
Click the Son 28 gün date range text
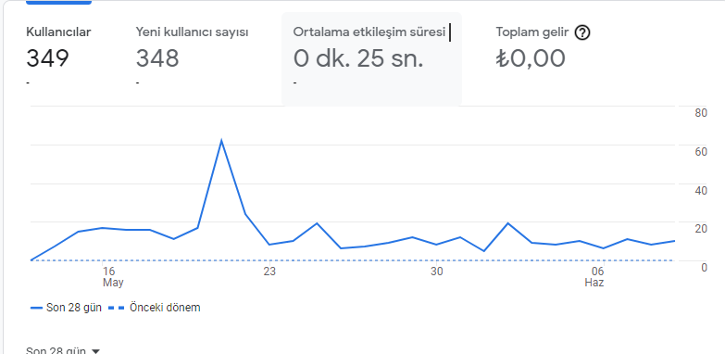(x=56, y=351)
